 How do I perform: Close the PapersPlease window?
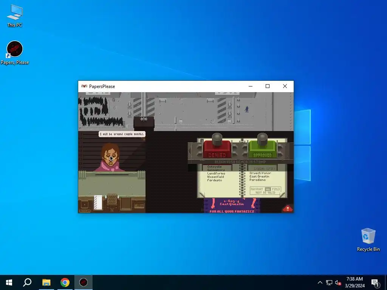click(x=285, y=86)
